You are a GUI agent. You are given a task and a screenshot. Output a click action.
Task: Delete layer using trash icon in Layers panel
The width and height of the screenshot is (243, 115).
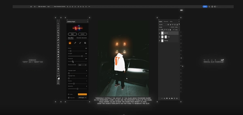(x=177, y=98)
